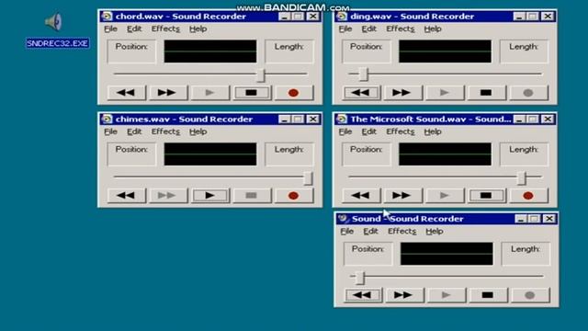Open Help menu in chimes.wav window
Image resolution: width=588 pixels, height=331 pixels.
pos(198,131)
